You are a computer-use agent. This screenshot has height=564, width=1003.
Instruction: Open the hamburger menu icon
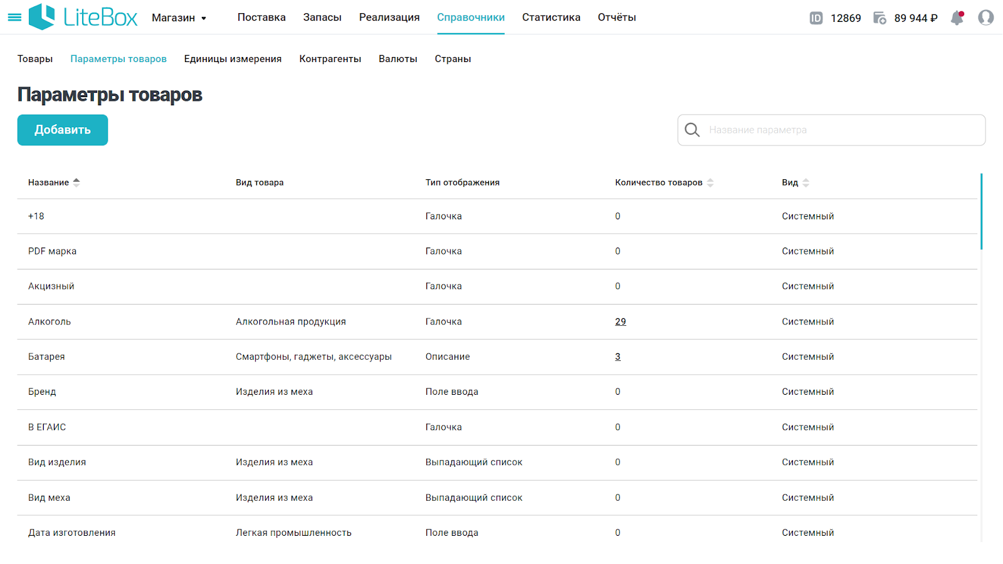(x=14, y=18)
